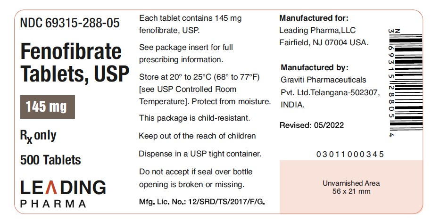Click the Manufactured by: heading
The width and height of the screenshot is (432, 221).
(314, 67)
